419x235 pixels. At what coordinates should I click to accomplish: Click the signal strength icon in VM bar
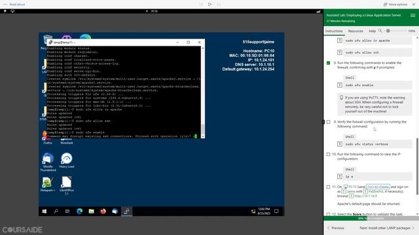click(x=318, y=12)
